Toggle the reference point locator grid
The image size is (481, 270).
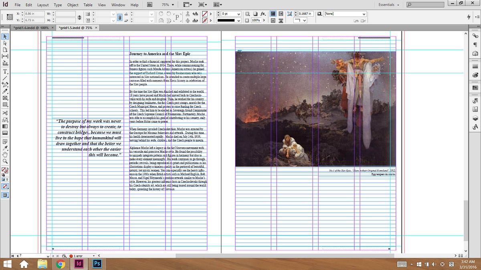click(x=9, y=17)
